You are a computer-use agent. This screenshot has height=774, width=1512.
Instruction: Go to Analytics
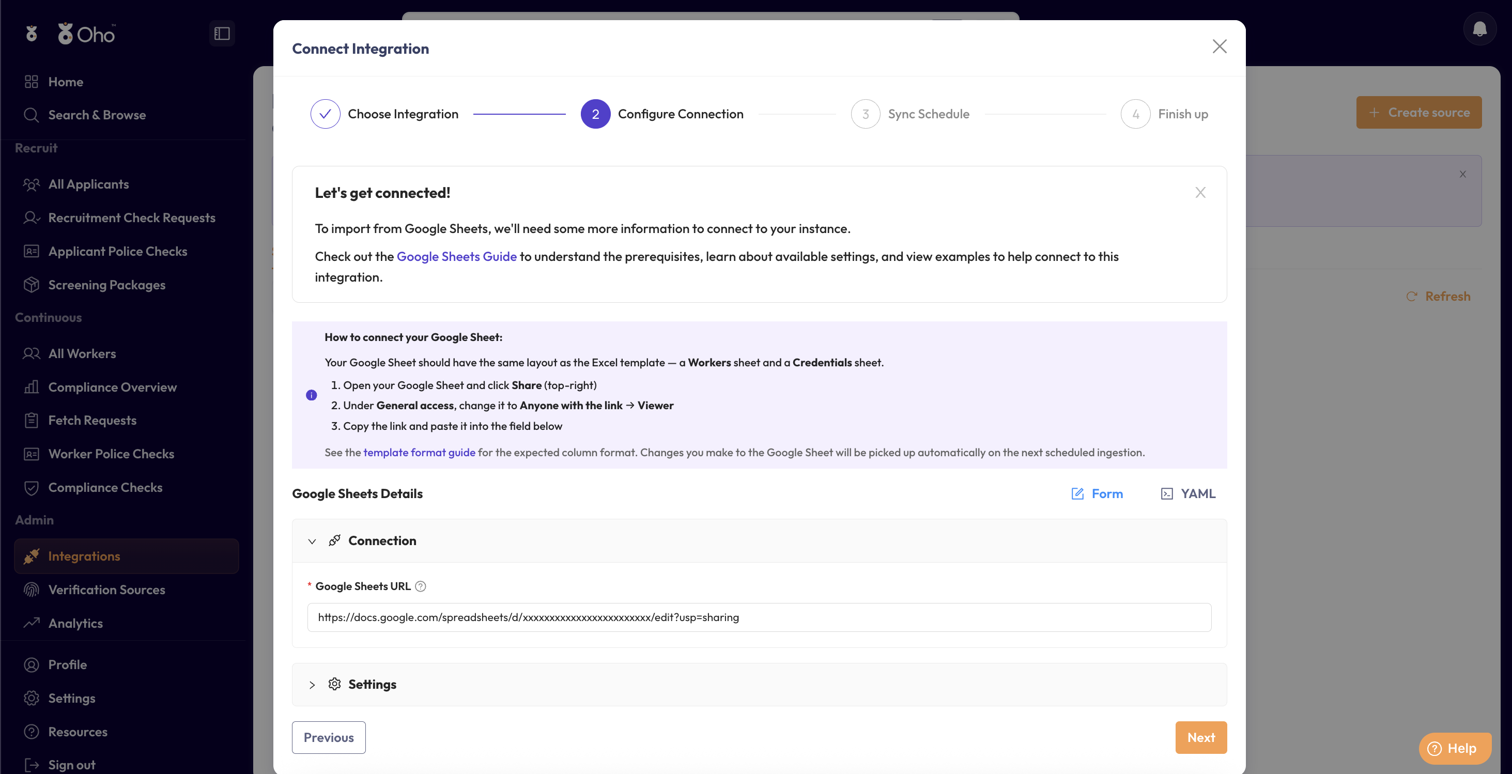[76, 623]
